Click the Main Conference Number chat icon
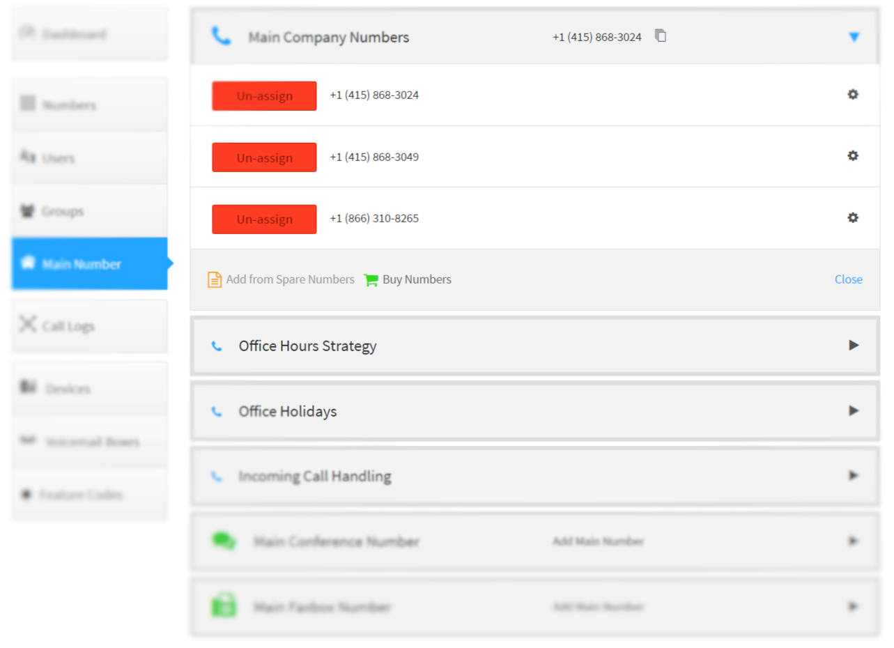The width and height of the screenshot is (894, 648). tap(224, 541)
